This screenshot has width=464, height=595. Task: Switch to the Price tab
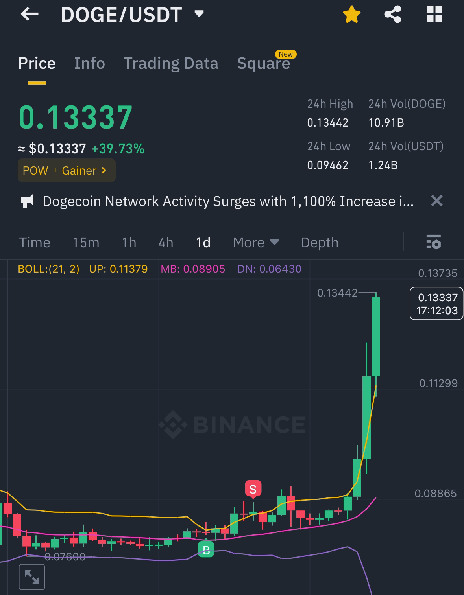37,63
